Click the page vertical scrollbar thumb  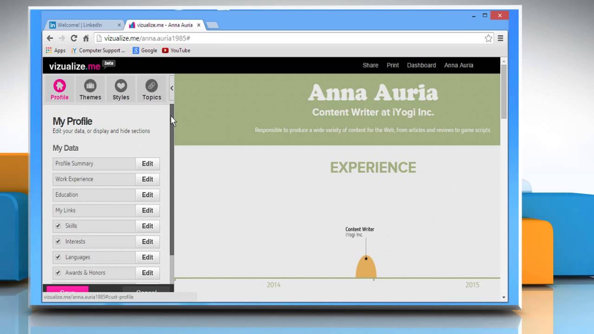click(x=504, y=92)
